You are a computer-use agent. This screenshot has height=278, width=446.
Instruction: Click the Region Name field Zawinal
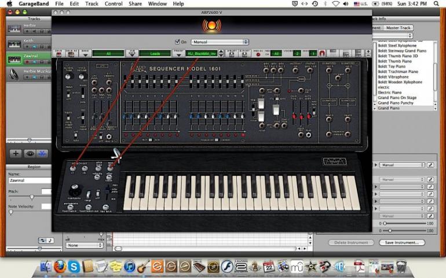(x=30, y=180)
